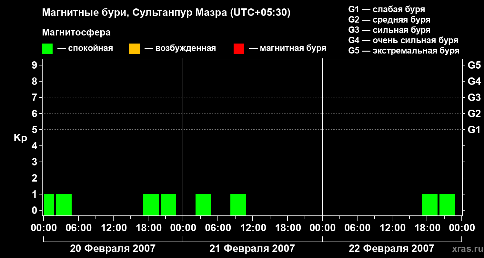Image resolution: width=484 pixels, height=258 pixels.
Task: Click the 'G5' storm-level axis label at Kp 9
Action: 474,65
